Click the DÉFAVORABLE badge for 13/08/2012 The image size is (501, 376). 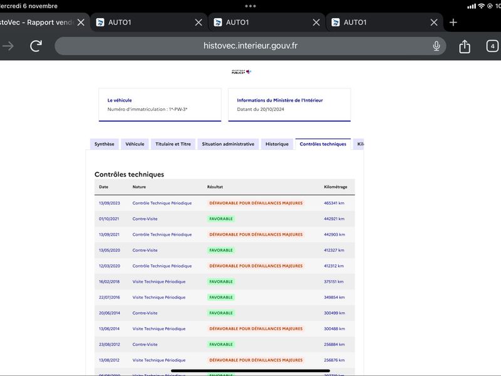(x=256, y=360)
